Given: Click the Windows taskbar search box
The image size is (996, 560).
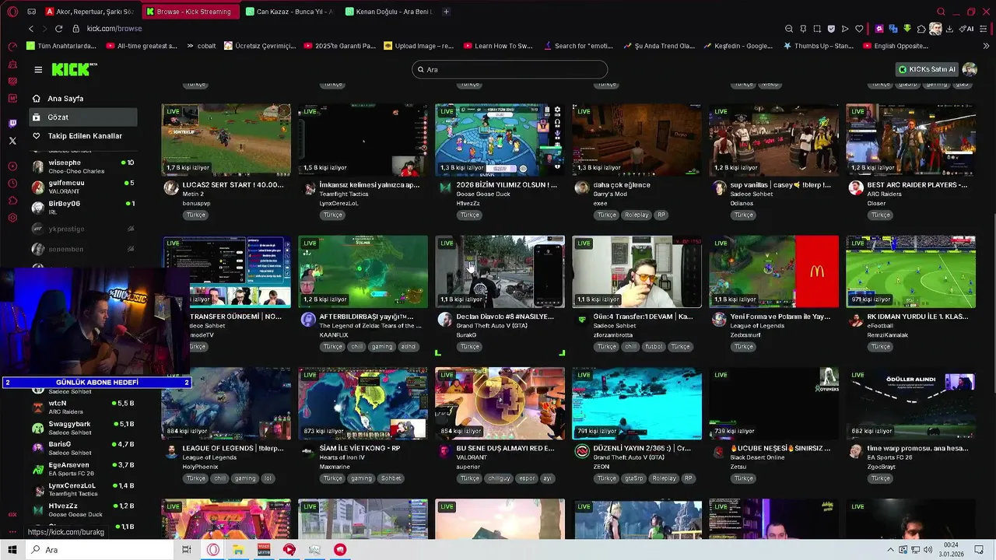Looking at the screenshot, I should click(x=100, y=550).
